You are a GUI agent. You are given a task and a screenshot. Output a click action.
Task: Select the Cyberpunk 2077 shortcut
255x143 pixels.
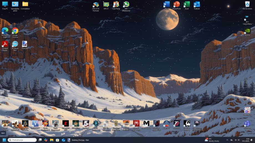tap(65, 126)
